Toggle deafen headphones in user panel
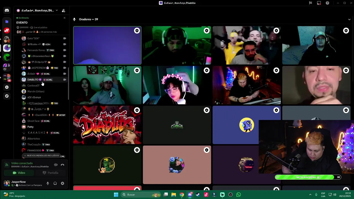The image size is (354, 199). pyautogui.click(x=55, y=183)
